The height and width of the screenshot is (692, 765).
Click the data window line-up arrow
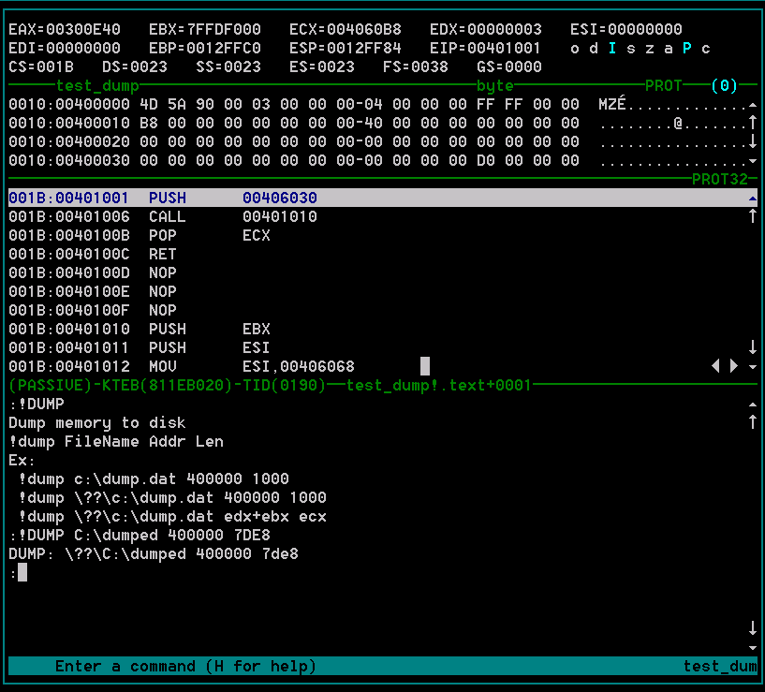coord(753,123)
